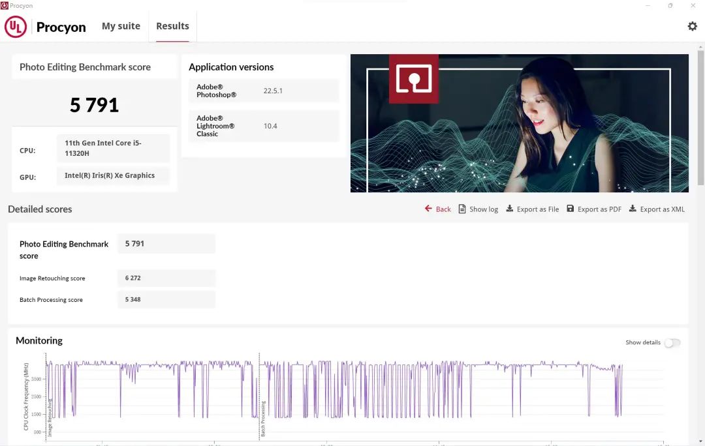Open the log via Show log
Image resolution: width=705 pixels, height=446 pixels.
click(478, 209)
